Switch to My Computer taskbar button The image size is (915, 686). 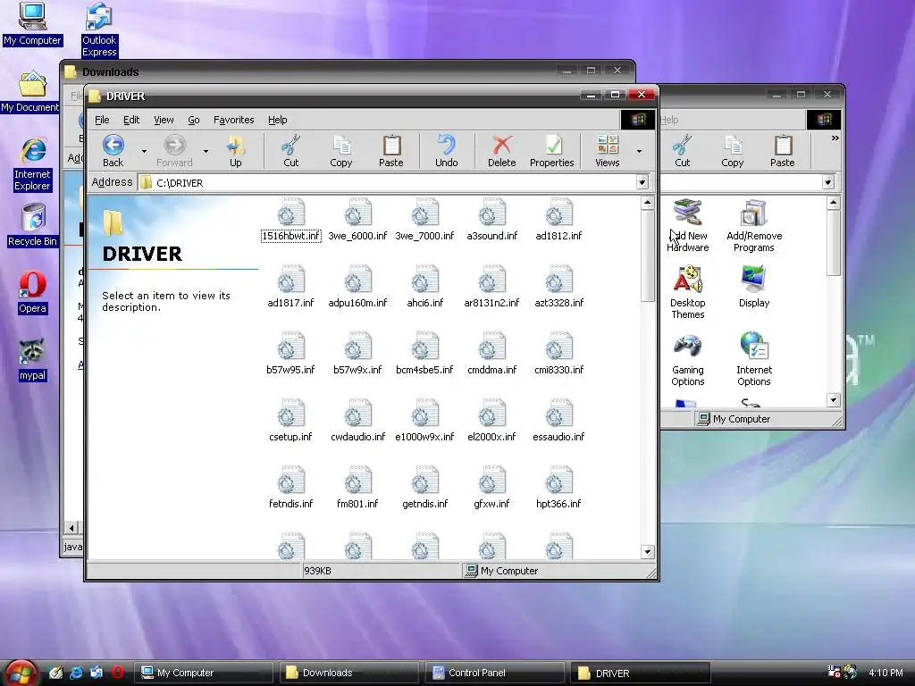tap(204, 673)
